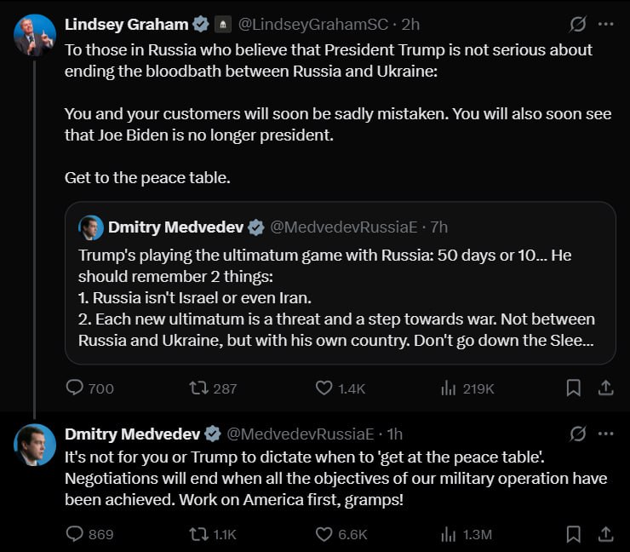Open Grok icon on Medvedev's reply
This screenshot has width=630, height=552.
pyautogui.click(x=576, y=434)
